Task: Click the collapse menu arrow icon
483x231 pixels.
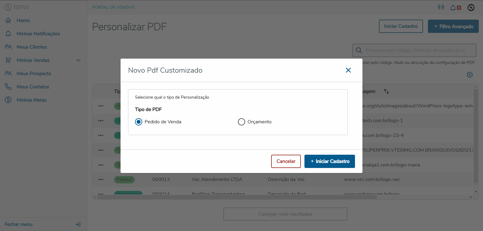Action: coord(78,224)
